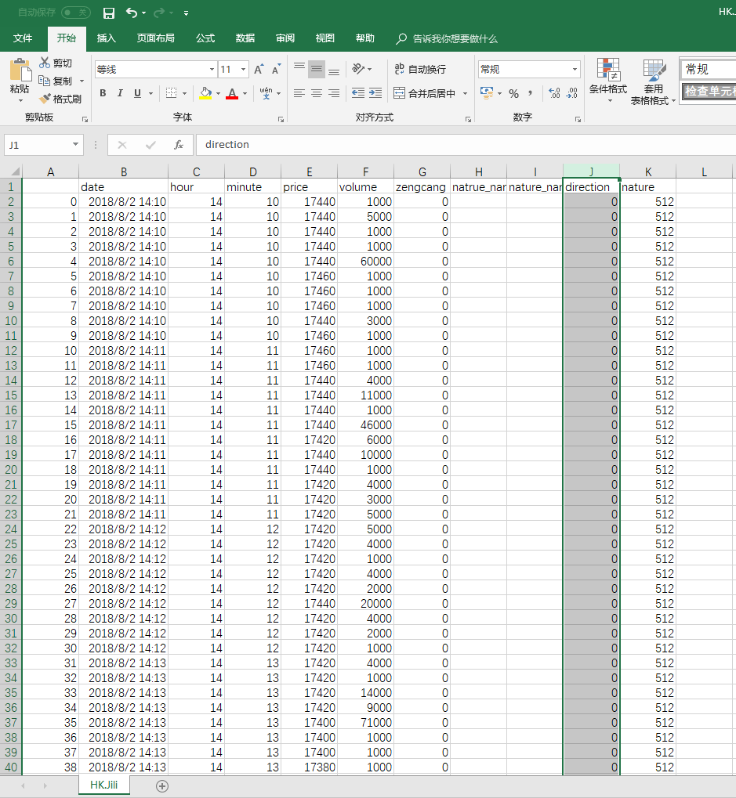Screen dimensions: 736x798
Task: Select column K header
Action: pos(648,172)
